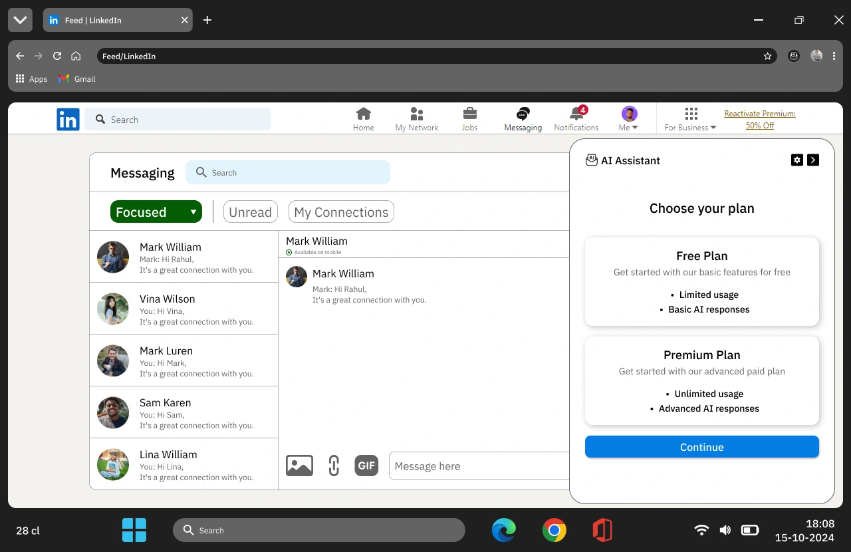Open the browser home page
Viewport: 851px width, 552px height.
tap(76, 57)
